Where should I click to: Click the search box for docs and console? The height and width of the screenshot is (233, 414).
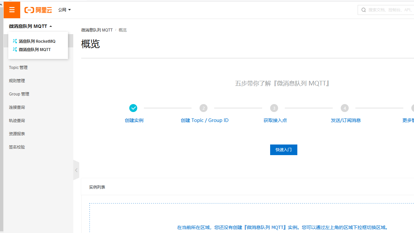click(x=386, y=10)
